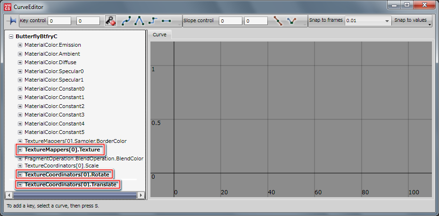
Task: Expand the MaterialColor.Emission tree node
Action: point(20,45)
